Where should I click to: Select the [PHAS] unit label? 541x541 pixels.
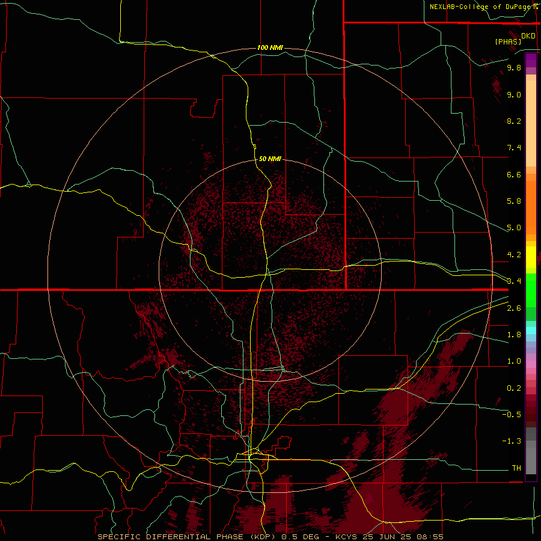(508, 41)
